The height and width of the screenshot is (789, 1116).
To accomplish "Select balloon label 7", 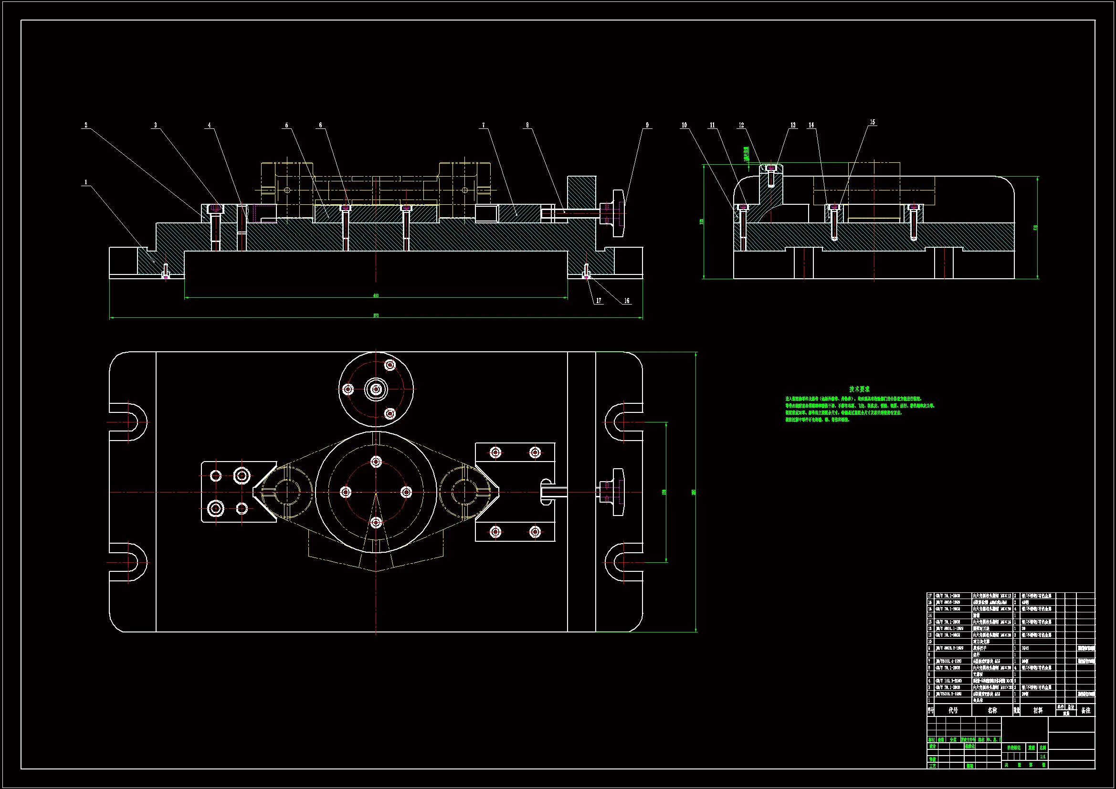I will 483,125.
